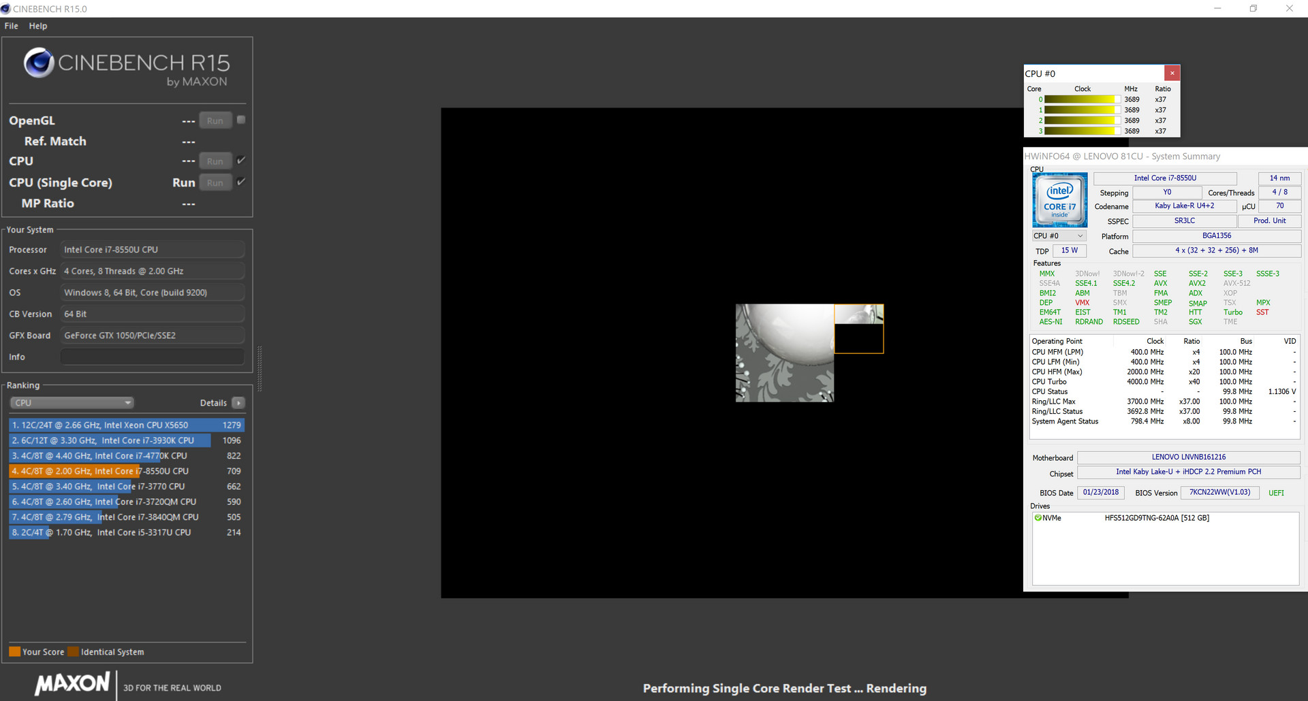Click the BIOS Date 01/23/2018 field
Screen dimensions: 1308x701
click(1101, 493)
